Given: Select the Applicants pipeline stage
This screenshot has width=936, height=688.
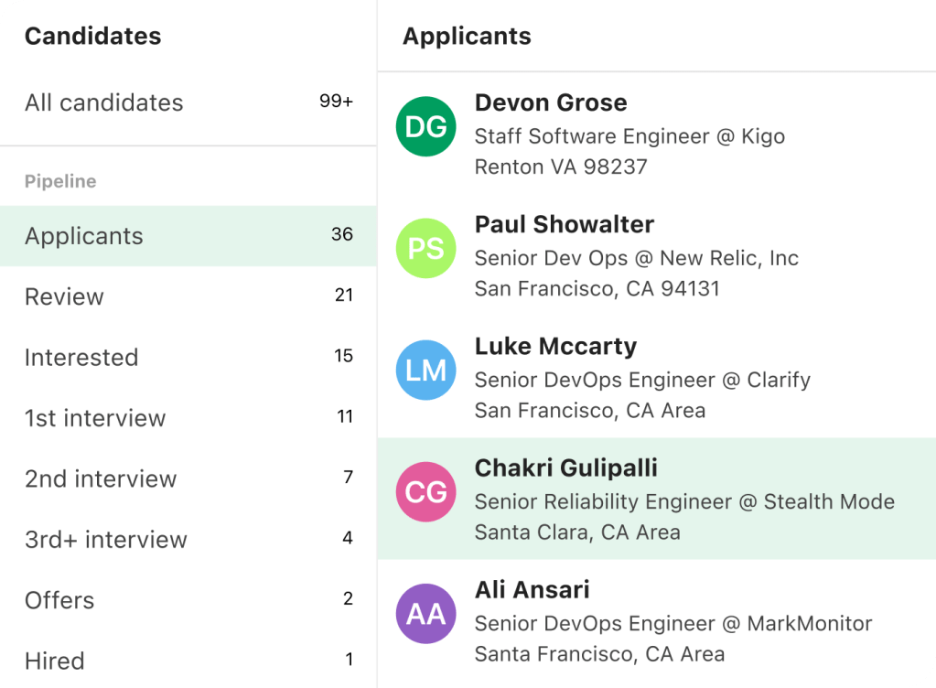Looking at the screenshot, I should tap(84, 236).
